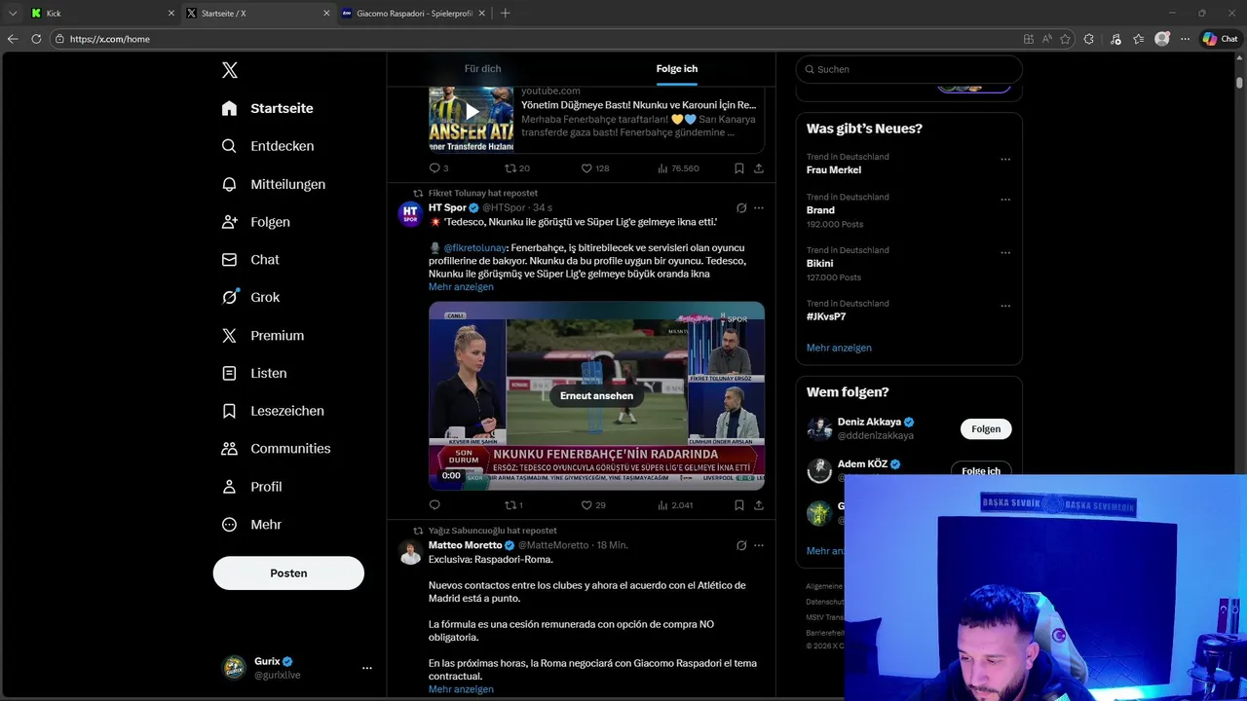Expand HT Spor post with Mehr anzeigen
Viewport: 1247px width, 701px height.
[461, 287]
